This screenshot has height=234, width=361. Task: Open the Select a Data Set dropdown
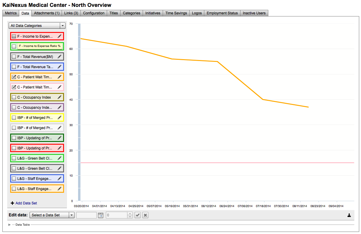pos(52,215)
